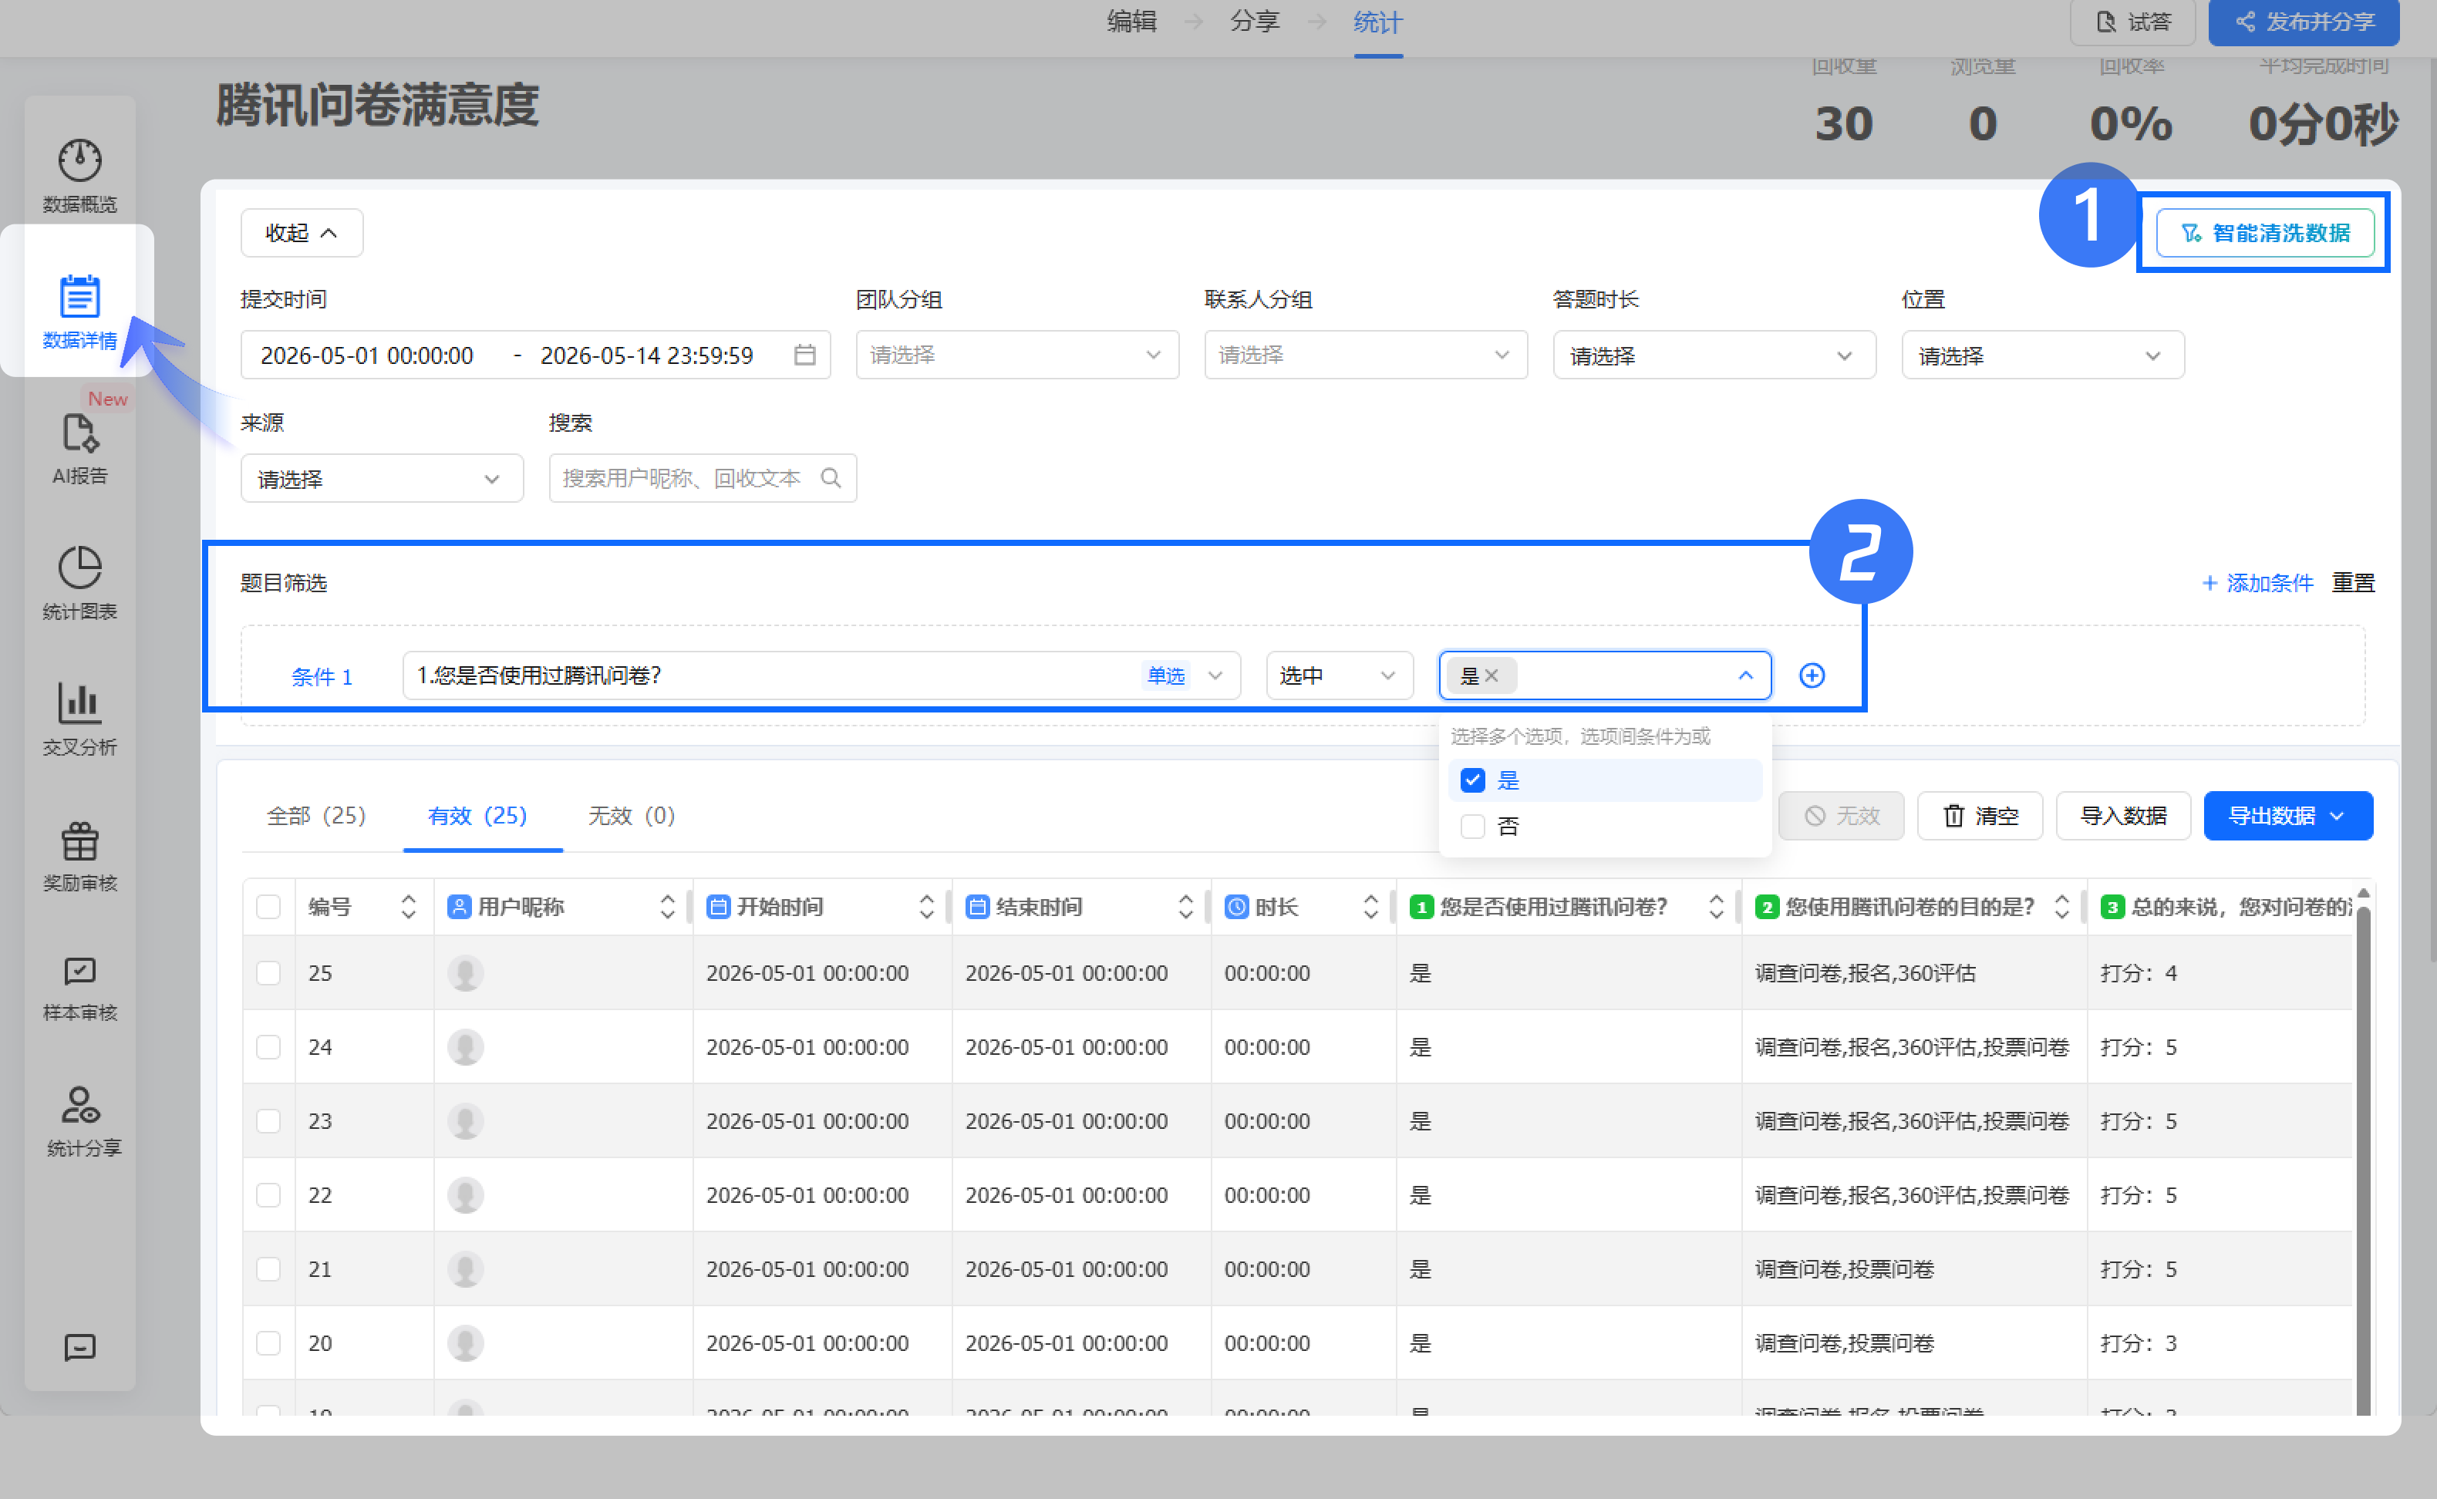This screenshot has width=2437, height=1499.
Task: Click the 导入数据 button
Action: coord(2122,816)
